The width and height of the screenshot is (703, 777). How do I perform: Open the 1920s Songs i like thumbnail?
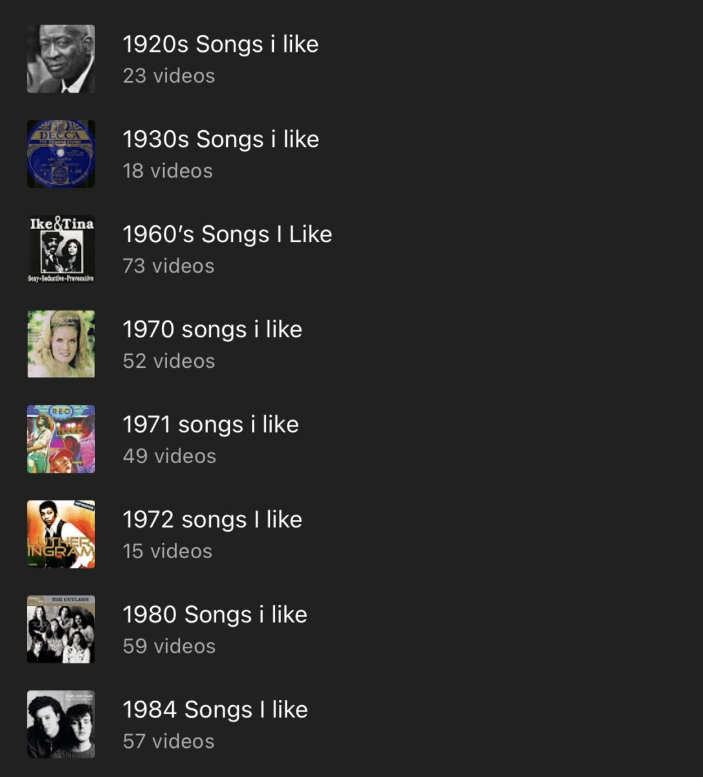[61, 59]
